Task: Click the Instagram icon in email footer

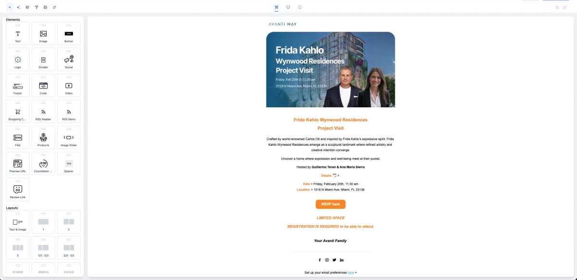Action: pyautogui.click(x=327, y=260)
